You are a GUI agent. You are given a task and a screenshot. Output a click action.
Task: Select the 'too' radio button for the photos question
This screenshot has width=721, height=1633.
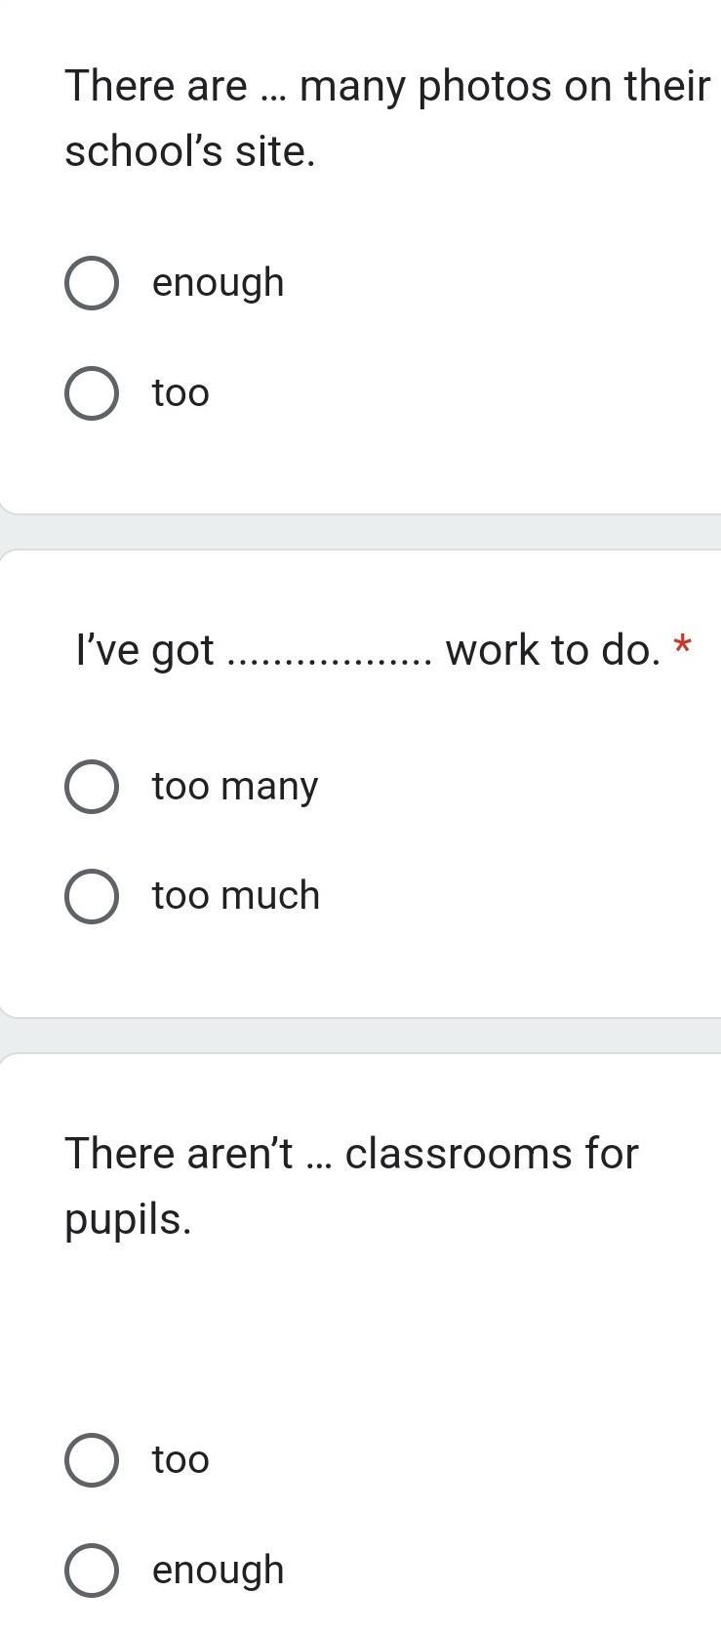[x=92, y=393]
